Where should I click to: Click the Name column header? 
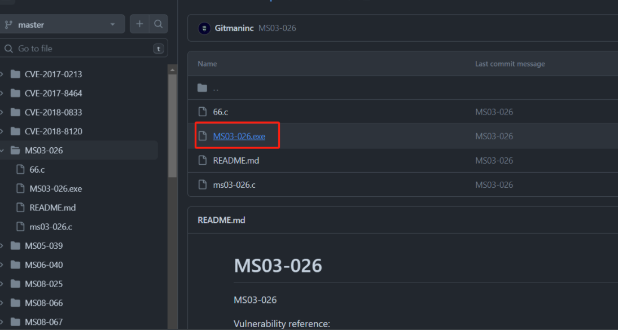coord(207,64)
